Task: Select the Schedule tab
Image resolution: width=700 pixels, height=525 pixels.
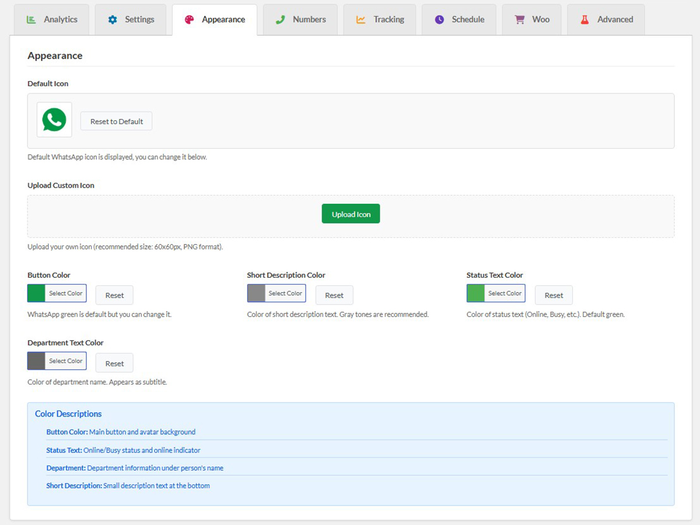Action: click(x=459, y=19)
